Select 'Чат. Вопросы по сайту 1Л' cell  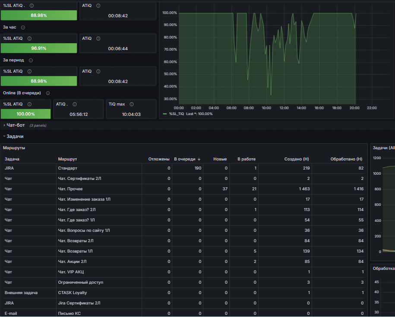(x=99, y=231)
